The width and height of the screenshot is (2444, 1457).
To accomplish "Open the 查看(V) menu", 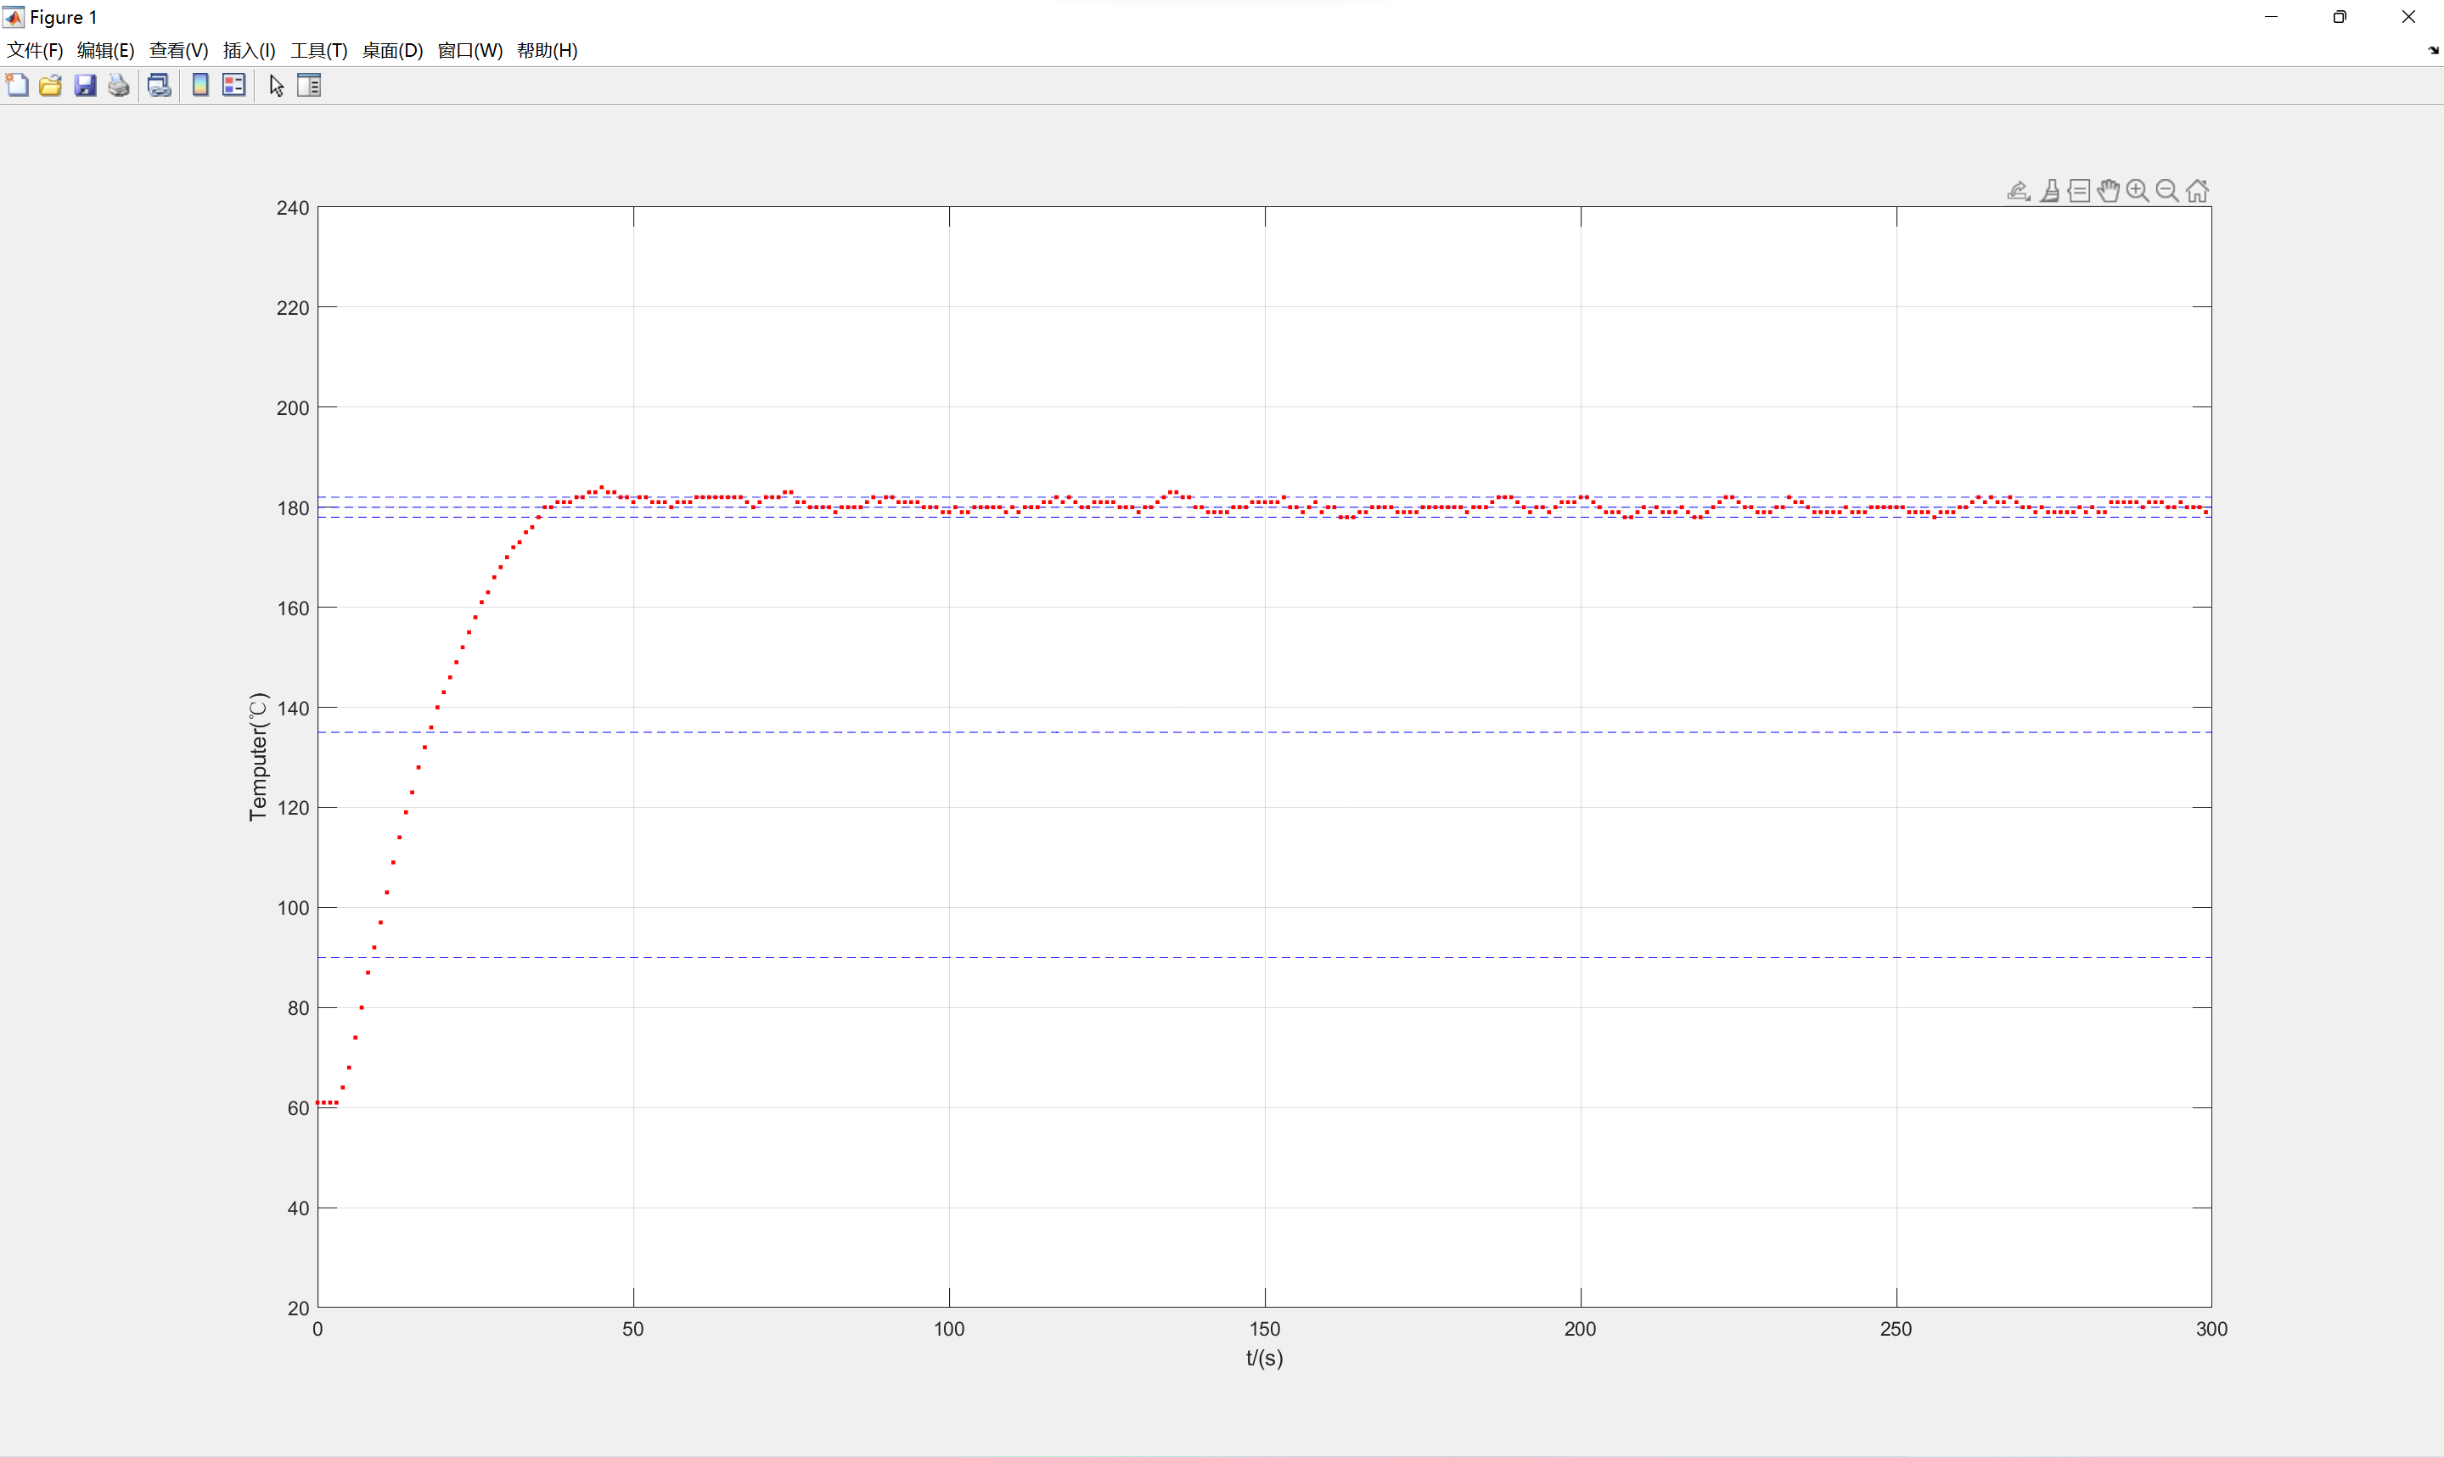I will click(179, 50).
